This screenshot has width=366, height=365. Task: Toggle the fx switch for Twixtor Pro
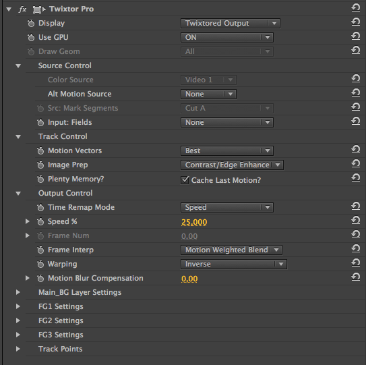click(22, 9)
